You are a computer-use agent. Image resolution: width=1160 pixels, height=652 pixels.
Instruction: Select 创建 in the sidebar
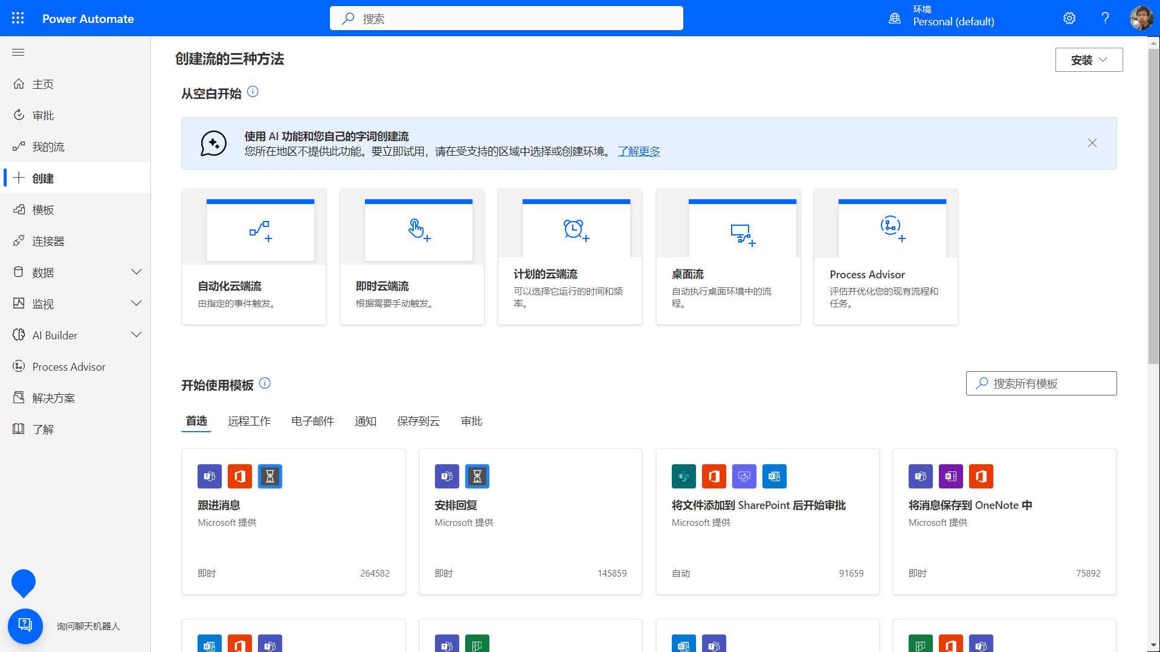[76, 178]
